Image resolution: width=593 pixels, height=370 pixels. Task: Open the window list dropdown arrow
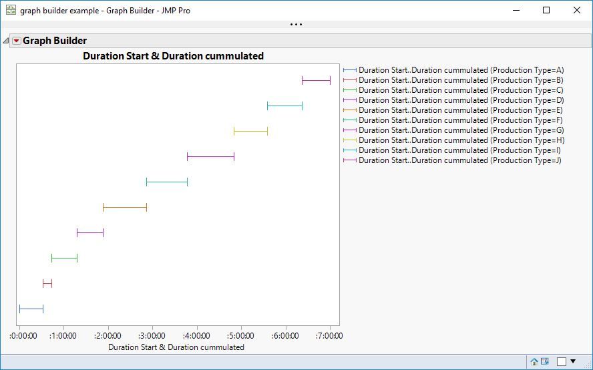pos(573,361)
